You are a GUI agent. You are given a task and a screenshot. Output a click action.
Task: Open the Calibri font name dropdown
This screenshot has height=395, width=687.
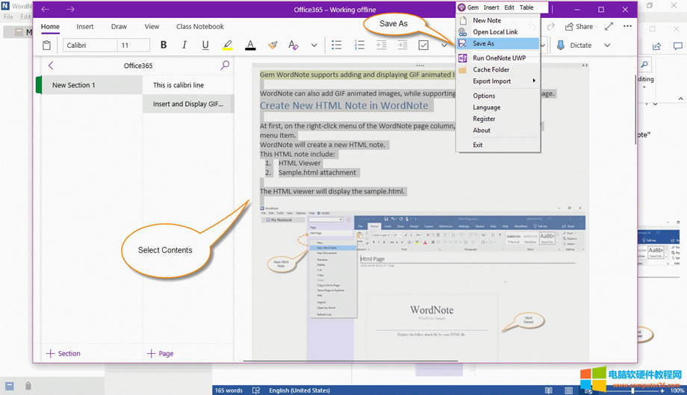[89, 46]
